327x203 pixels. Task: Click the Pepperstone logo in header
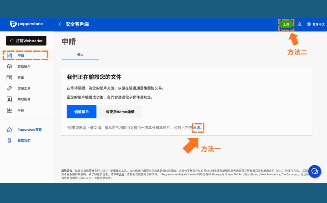point(26,24)
